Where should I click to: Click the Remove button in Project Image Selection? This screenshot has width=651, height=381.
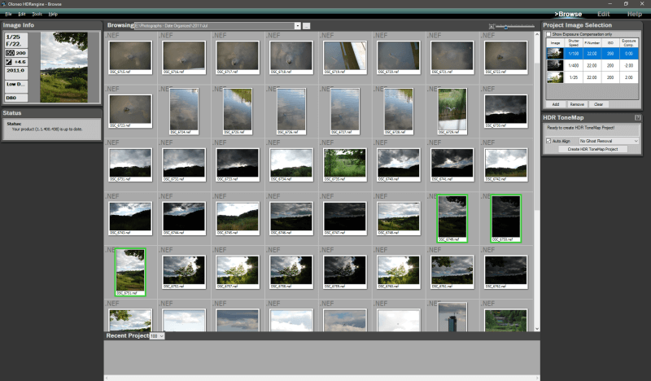(576, 104)
